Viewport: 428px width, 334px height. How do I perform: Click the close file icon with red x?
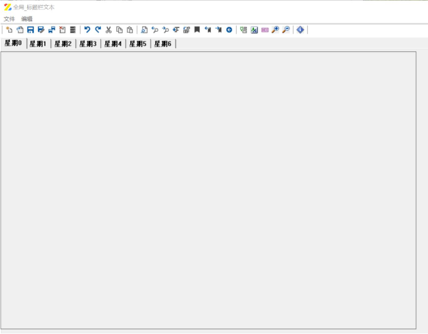[62, 30]
